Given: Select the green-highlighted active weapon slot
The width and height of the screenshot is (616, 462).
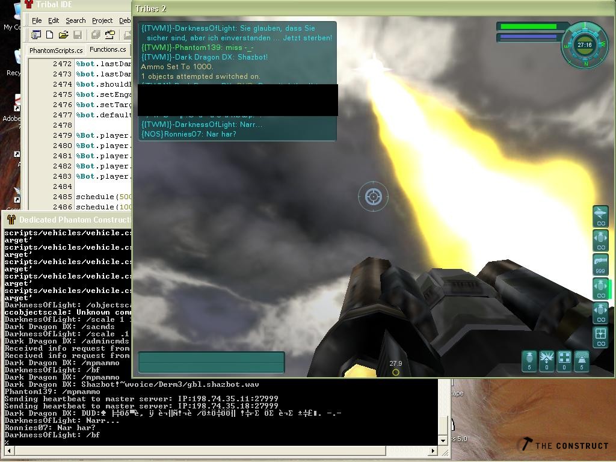Looking at the screenshot, I should [x=601, y=288].
